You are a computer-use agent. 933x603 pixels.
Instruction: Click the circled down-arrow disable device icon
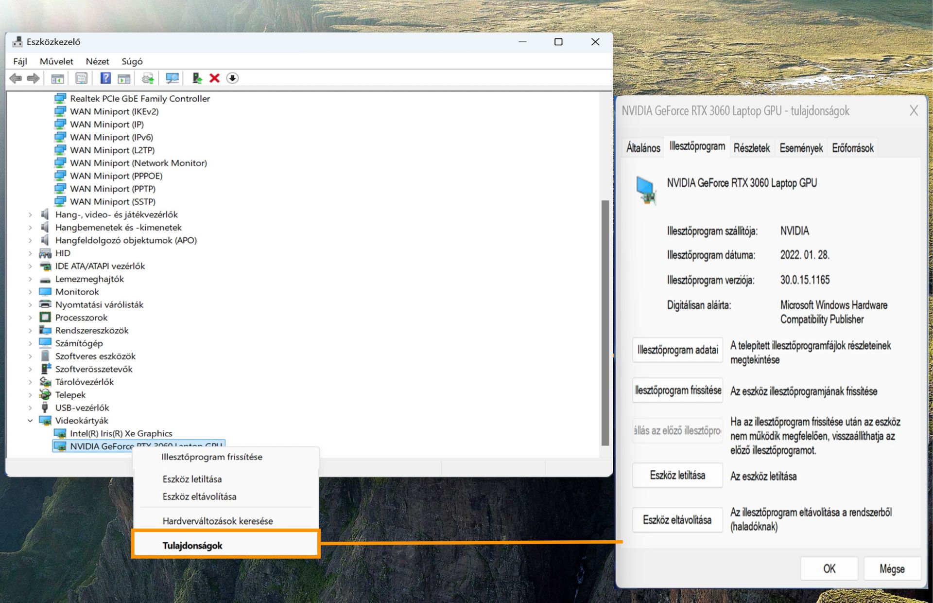tap(232, 78)
